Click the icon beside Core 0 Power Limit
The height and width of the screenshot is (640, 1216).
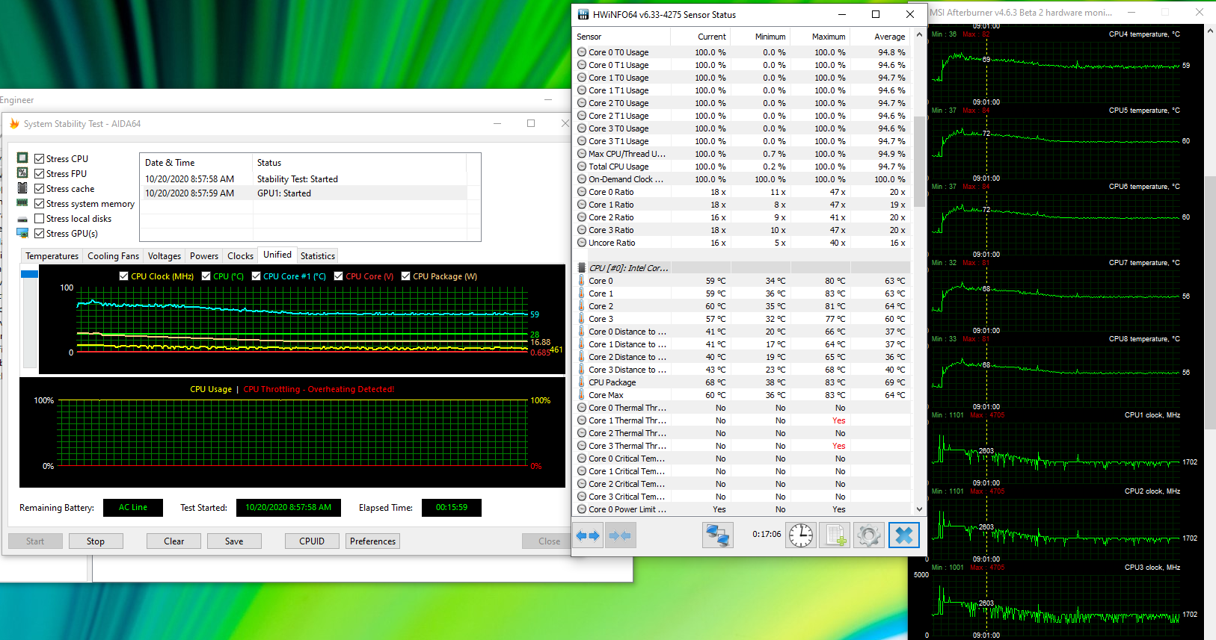tap(582, 509)
